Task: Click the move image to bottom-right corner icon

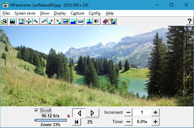Action: point(58,21)
